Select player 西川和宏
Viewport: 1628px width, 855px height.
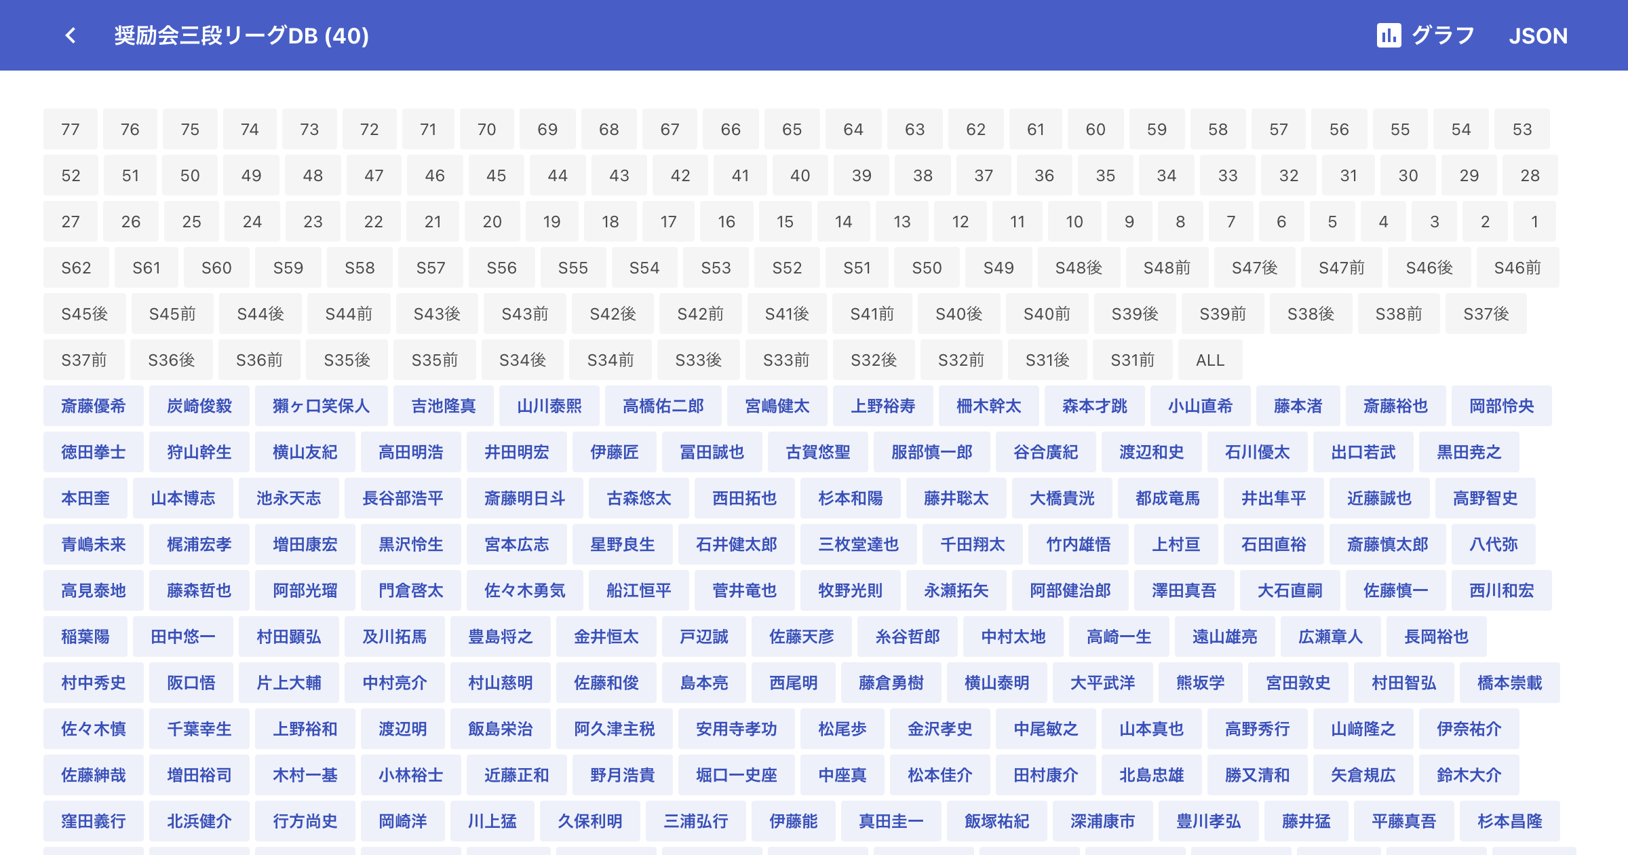[1502, 590]
